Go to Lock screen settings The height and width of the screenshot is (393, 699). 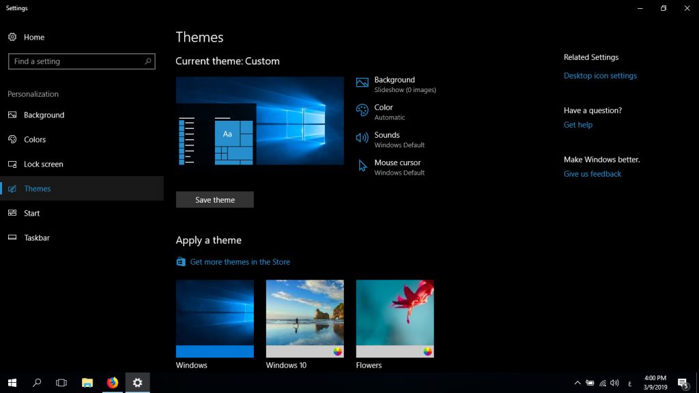pos(82,164)
